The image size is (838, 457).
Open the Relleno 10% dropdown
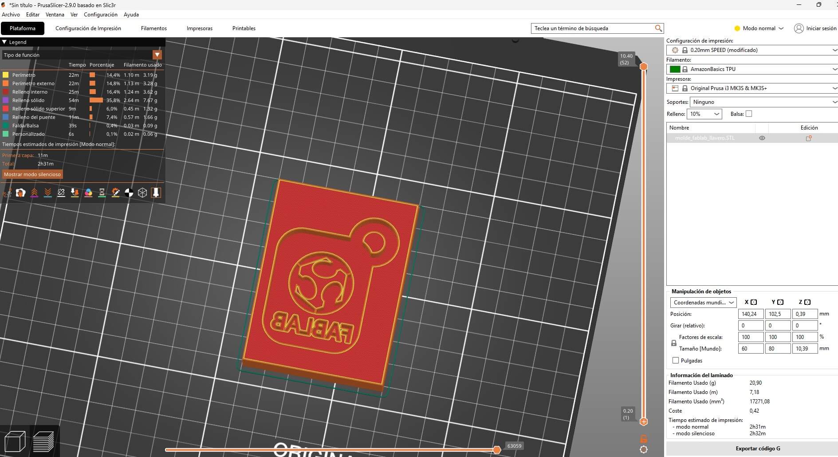pyautogui.click(x=704, y=114)
